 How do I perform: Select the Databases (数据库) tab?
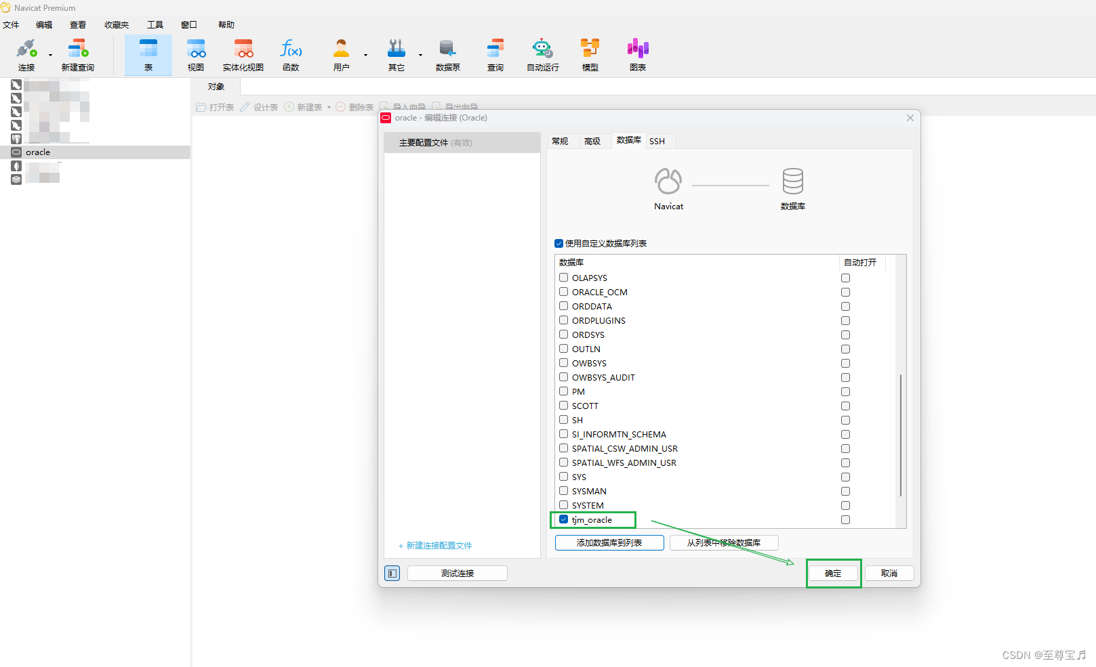click(x=629, y=140)
